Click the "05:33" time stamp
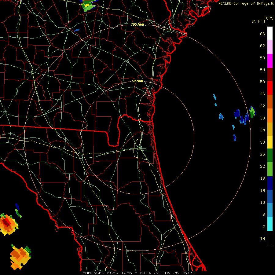This screenshot has height=275, width=275. pyautogui.click(x=189, y=273)
